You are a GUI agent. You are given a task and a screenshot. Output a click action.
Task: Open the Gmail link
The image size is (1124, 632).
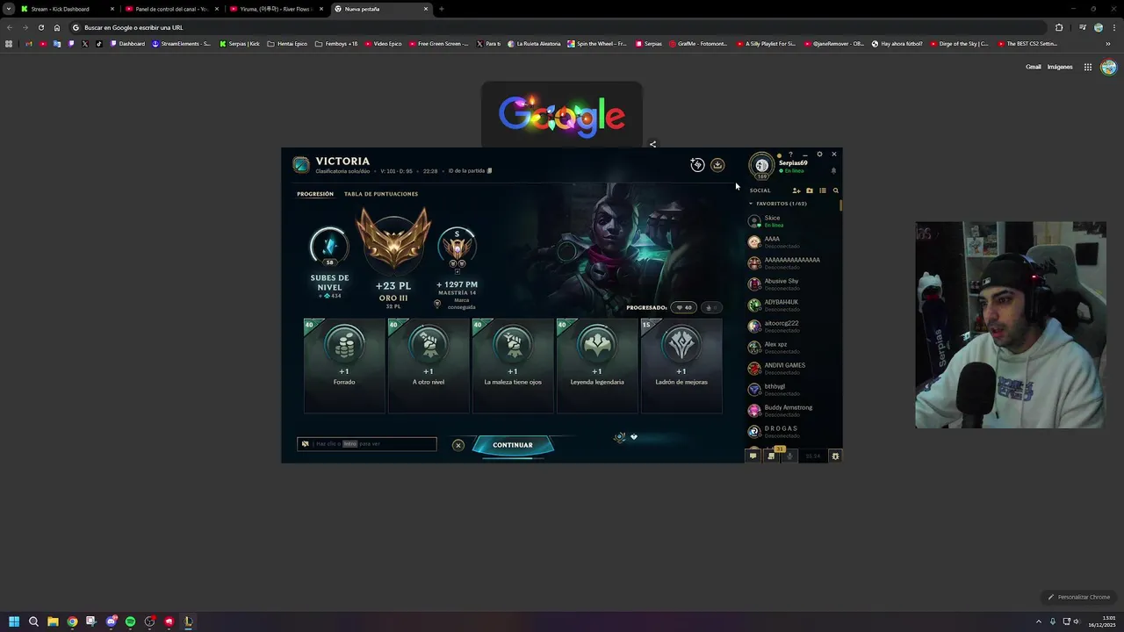click(1034, 67)
